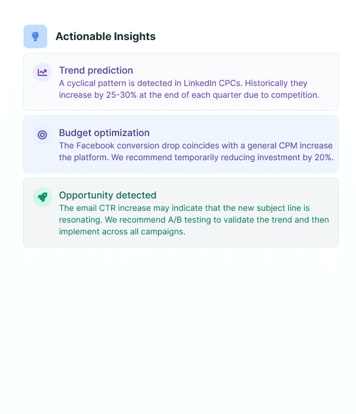Open the Trend prediction insight card
The width and height of the screenshot is (356, 414).
(181, 82)
